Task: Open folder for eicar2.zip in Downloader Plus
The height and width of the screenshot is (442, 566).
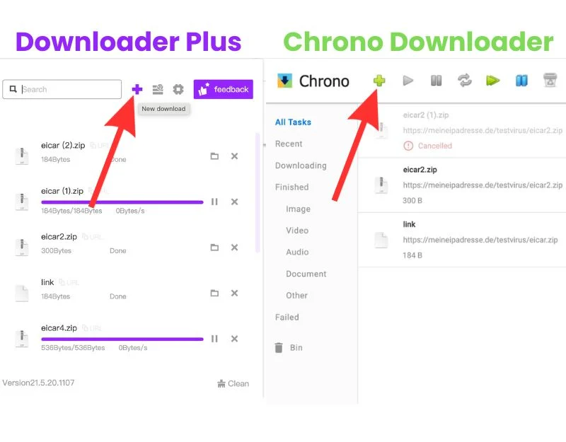Action: (x=214, y=248)
